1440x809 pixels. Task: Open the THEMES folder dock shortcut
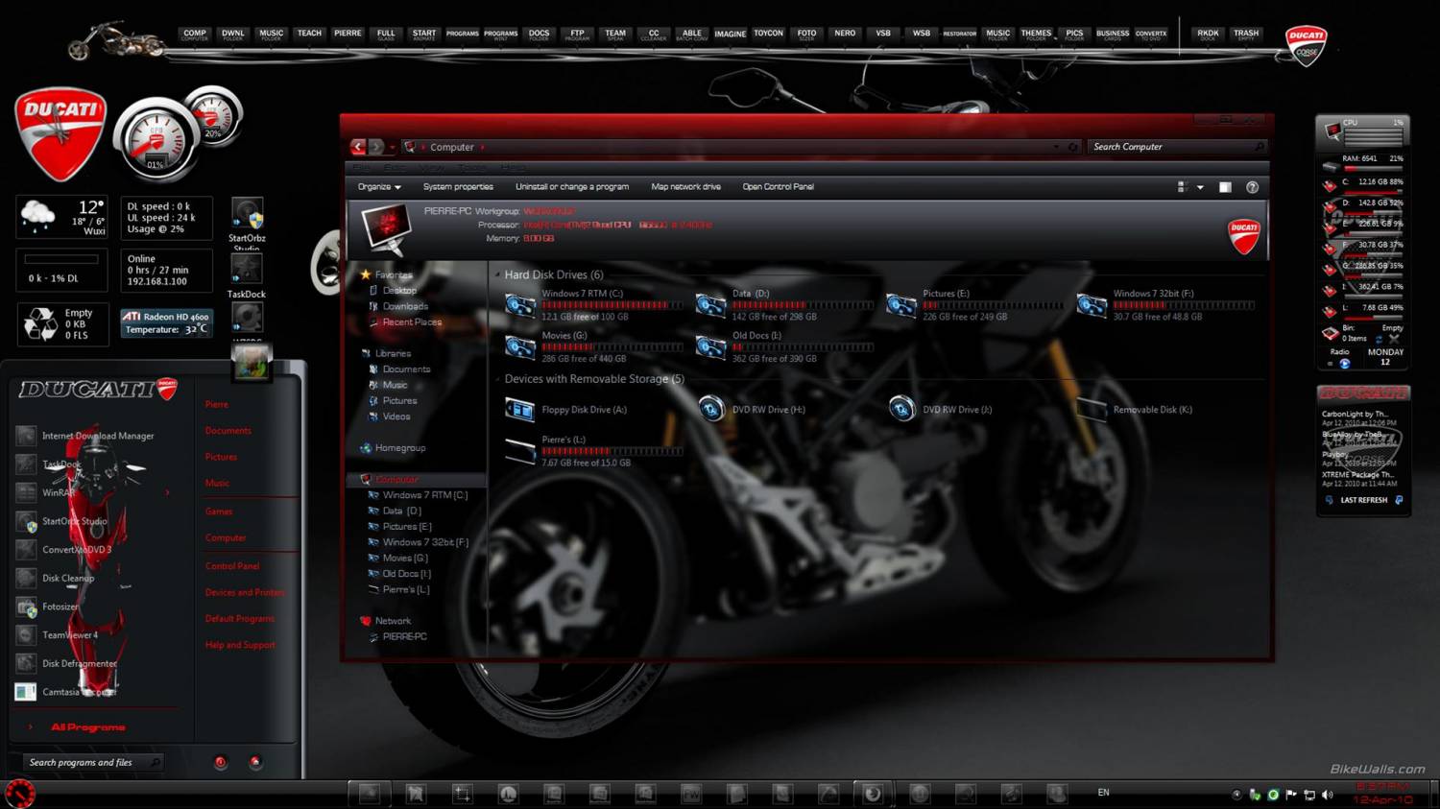click(x=1036, y=34)
